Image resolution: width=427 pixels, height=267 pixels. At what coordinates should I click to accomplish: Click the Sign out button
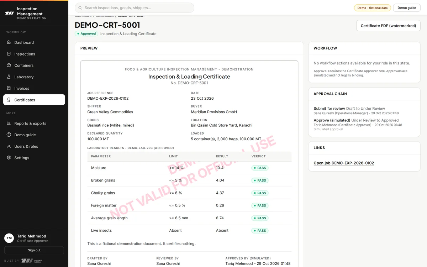coord(34,250)
